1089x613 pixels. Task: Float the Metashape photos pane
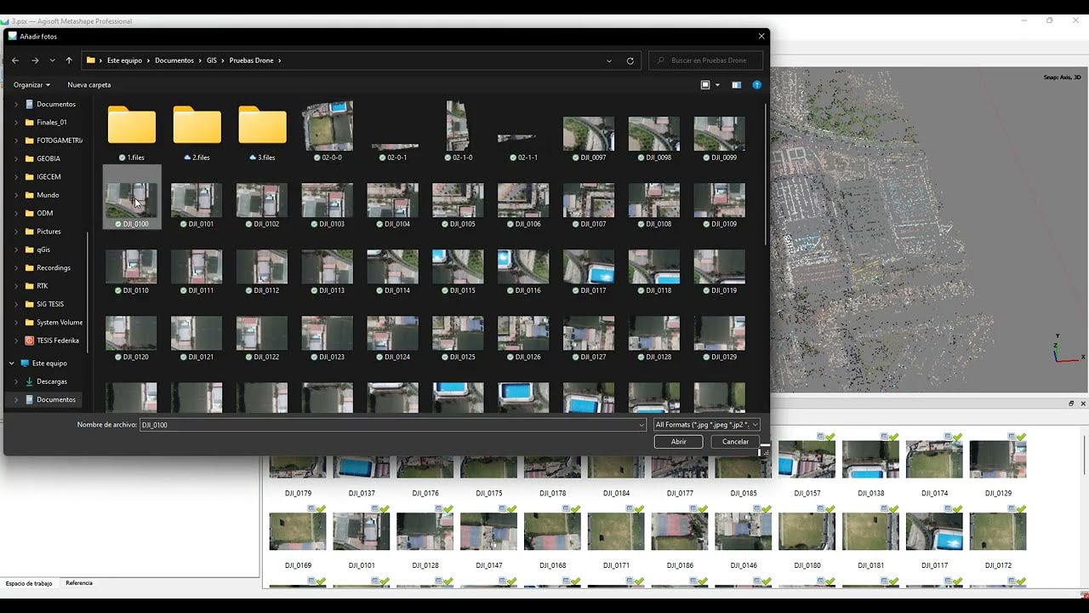click(x=1071, y=404)
